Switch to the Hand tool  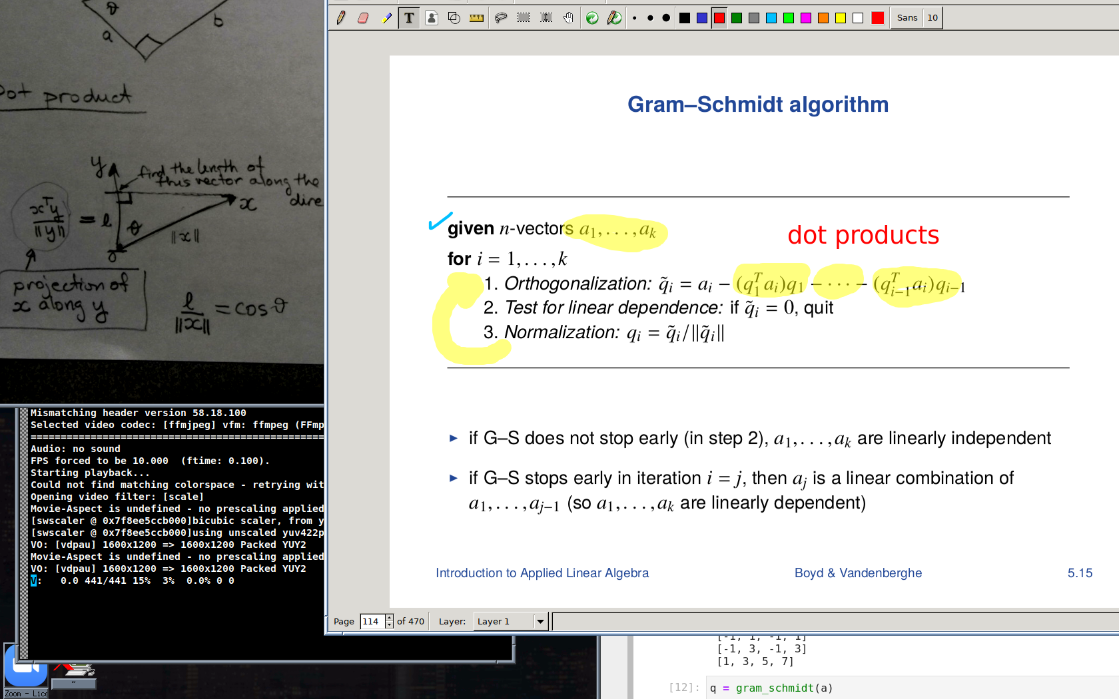point(568,18)
